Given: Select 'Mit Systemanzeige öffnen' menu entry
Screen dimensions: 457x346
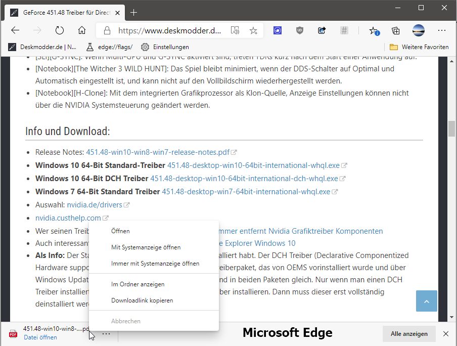Looking at the screenshot, I should point(154,247).
